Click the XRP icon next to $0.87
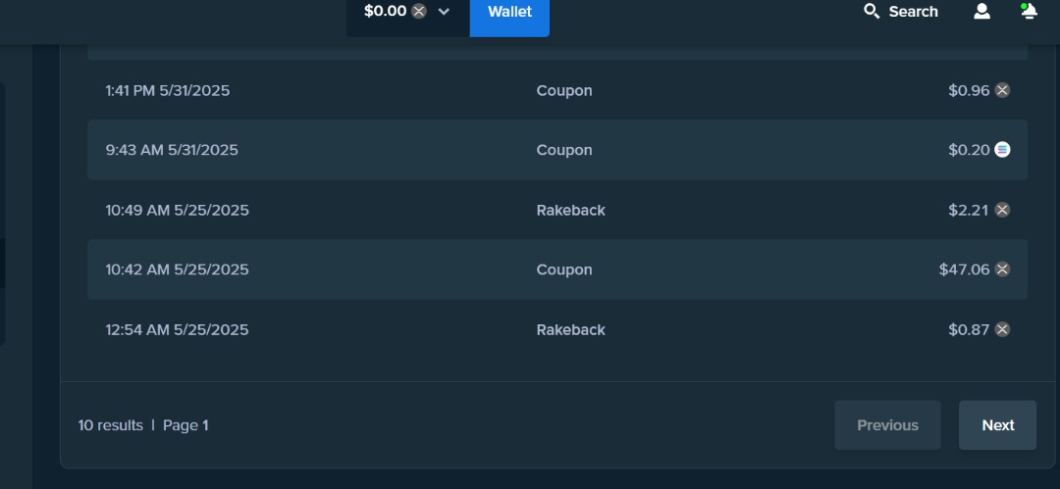Viewport: 1060px width, 489px height. point(1002,329)
